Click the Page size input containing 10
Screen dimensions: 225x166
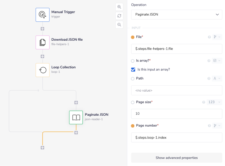pyautogui.click(x=176, y=114)
